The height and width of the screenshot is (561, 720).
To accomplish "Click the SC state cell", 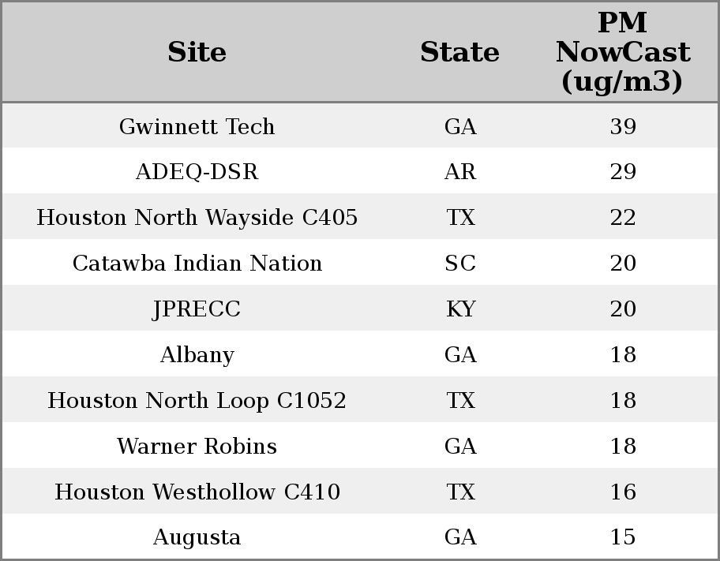I will [x=460, y=264].
